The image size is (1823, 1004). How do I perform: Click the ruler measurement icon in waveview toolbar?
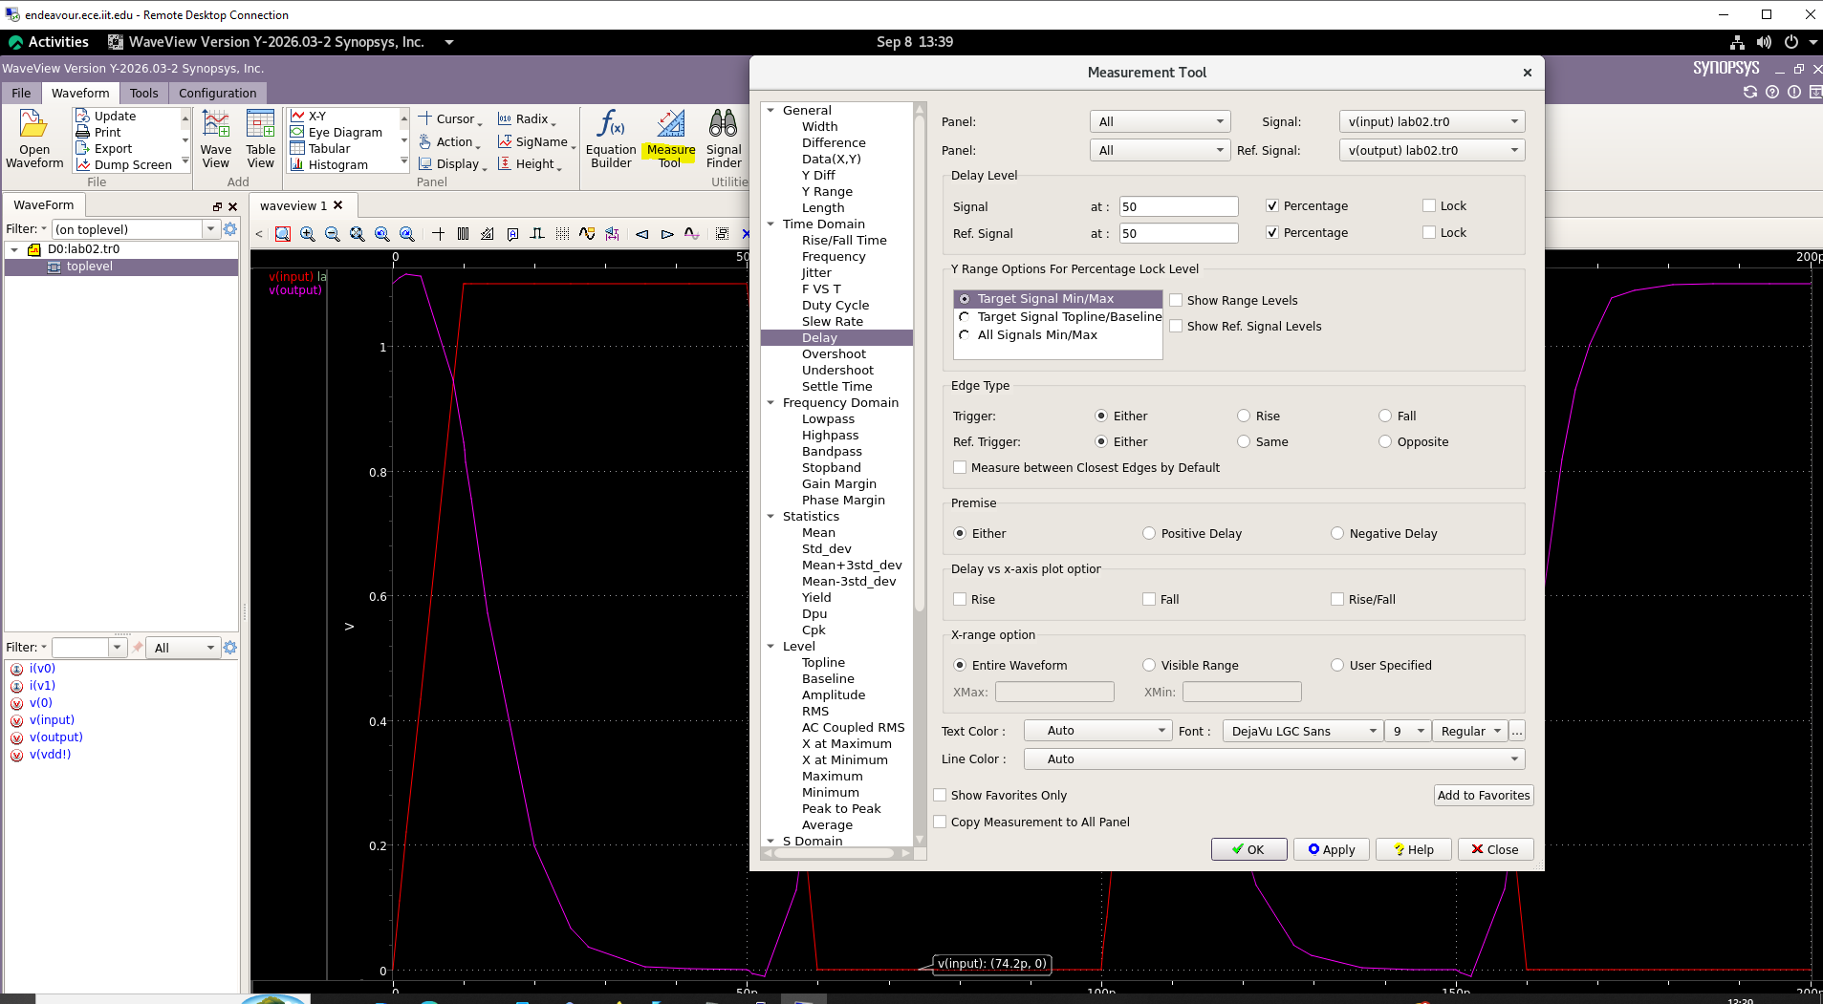point(488,233)
